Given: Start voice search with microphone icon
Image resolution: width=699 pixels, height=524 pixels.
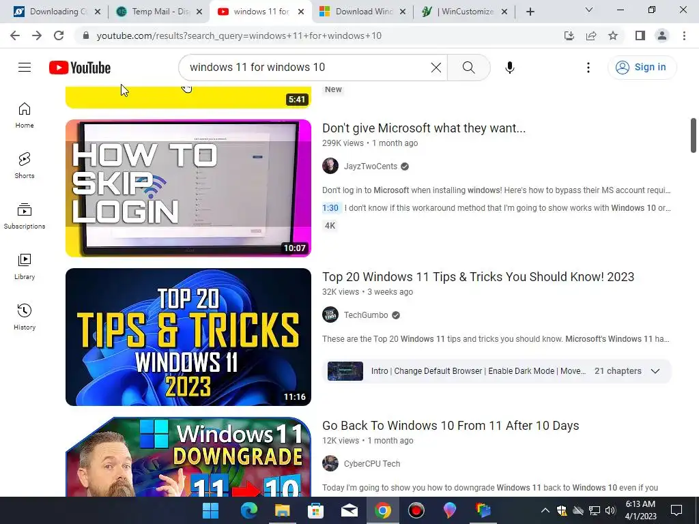Looking at the screenshot, I should pos(509,68).
